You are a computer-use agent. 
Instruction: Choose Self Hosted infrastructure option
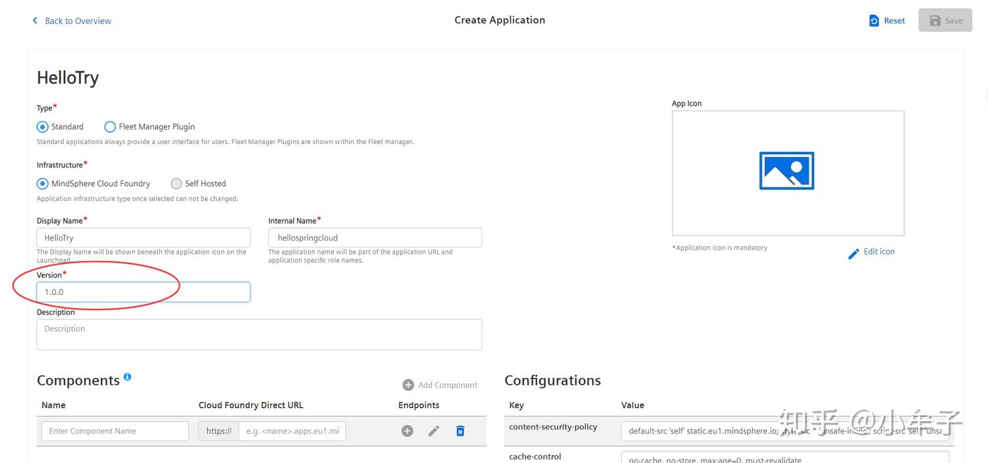[176, 184]
